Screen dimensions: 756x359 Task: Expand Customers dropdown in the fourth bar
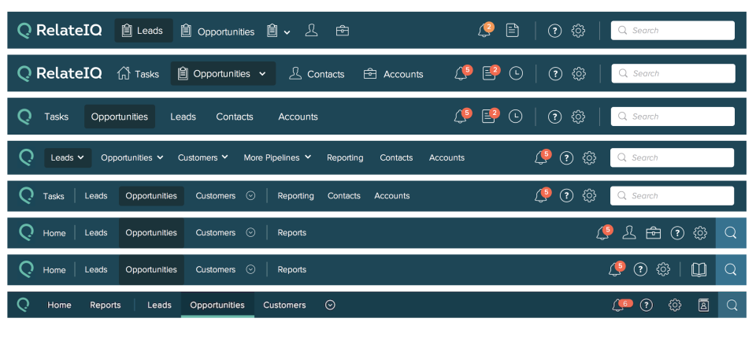point(203,157)
